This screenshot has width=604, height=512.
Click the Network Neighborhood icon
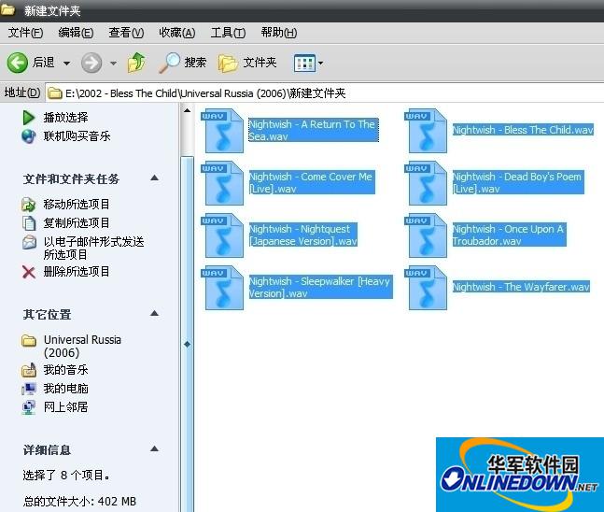(29, 407)
